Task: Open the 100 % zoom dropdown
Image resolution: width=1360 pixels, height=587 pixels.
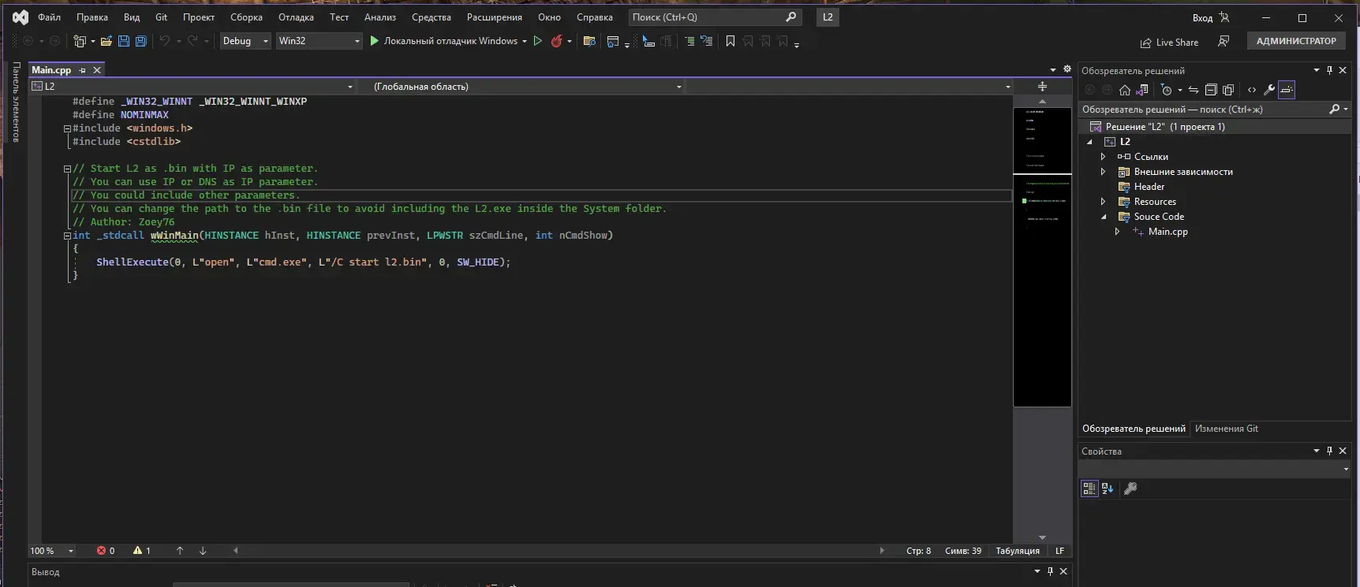Action: point(52,551)
